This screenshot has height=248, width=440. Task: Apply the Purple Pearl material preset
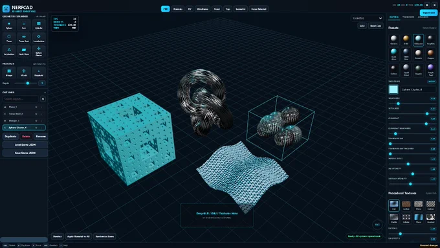pos(430,69)
